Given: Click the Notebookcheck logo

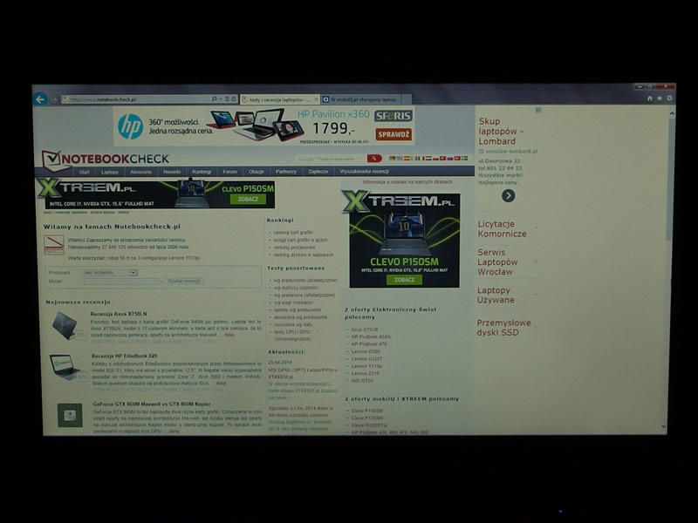Looking at the screenshot, I should click(106, 160).
